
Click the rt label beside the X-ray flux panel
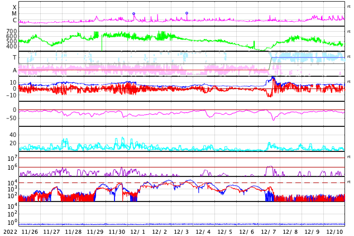click(x=349, y=7)
